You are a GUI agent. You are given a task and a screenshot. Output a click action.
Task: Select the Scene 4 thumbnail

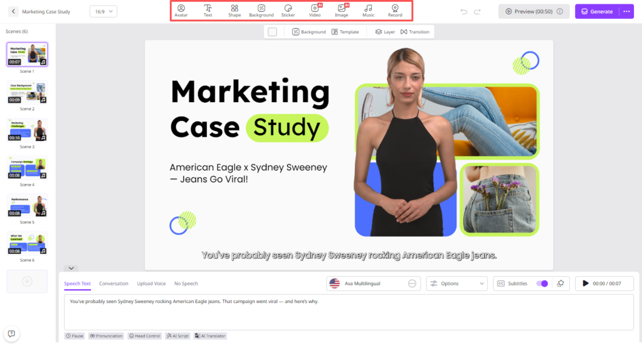(x=27, y=167)
